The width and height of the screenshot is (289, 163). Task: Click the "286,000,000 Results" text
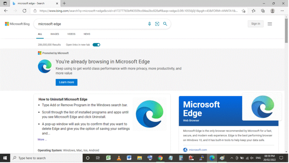coord(49,45)
